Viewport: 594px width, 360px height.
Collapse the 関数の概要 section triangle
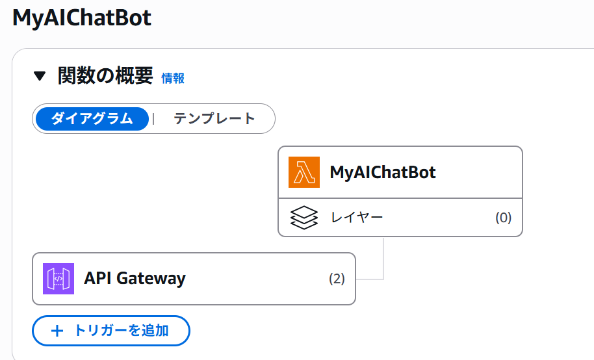(40, 76)
